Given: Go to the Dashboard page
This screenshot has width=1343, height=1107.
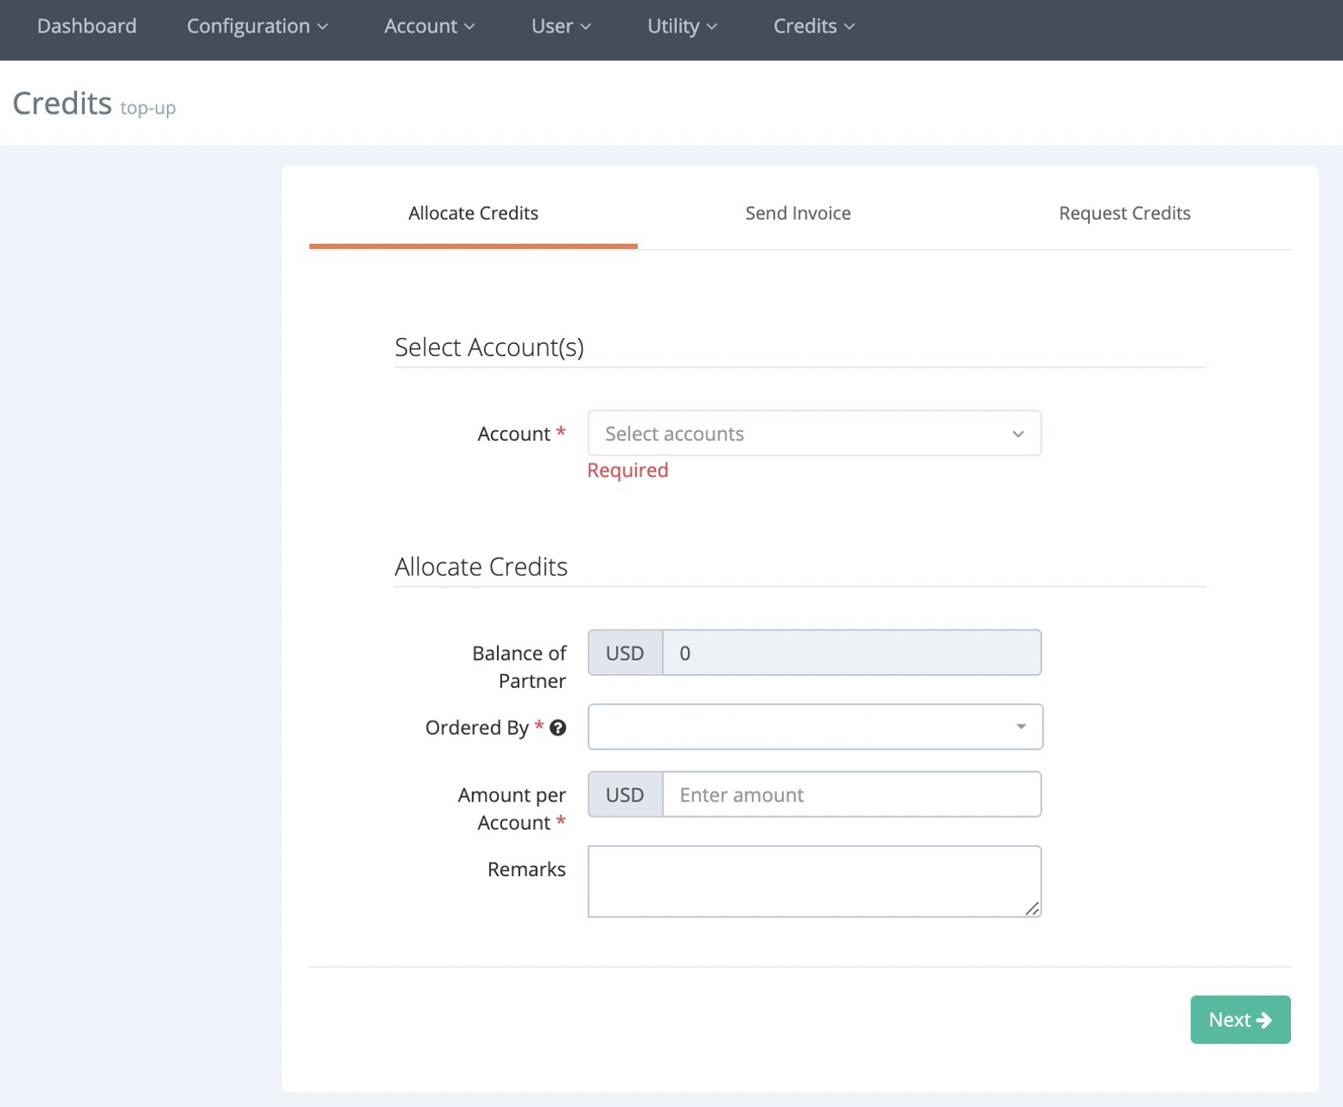Looking at the screenshot, I should point(86,27).
